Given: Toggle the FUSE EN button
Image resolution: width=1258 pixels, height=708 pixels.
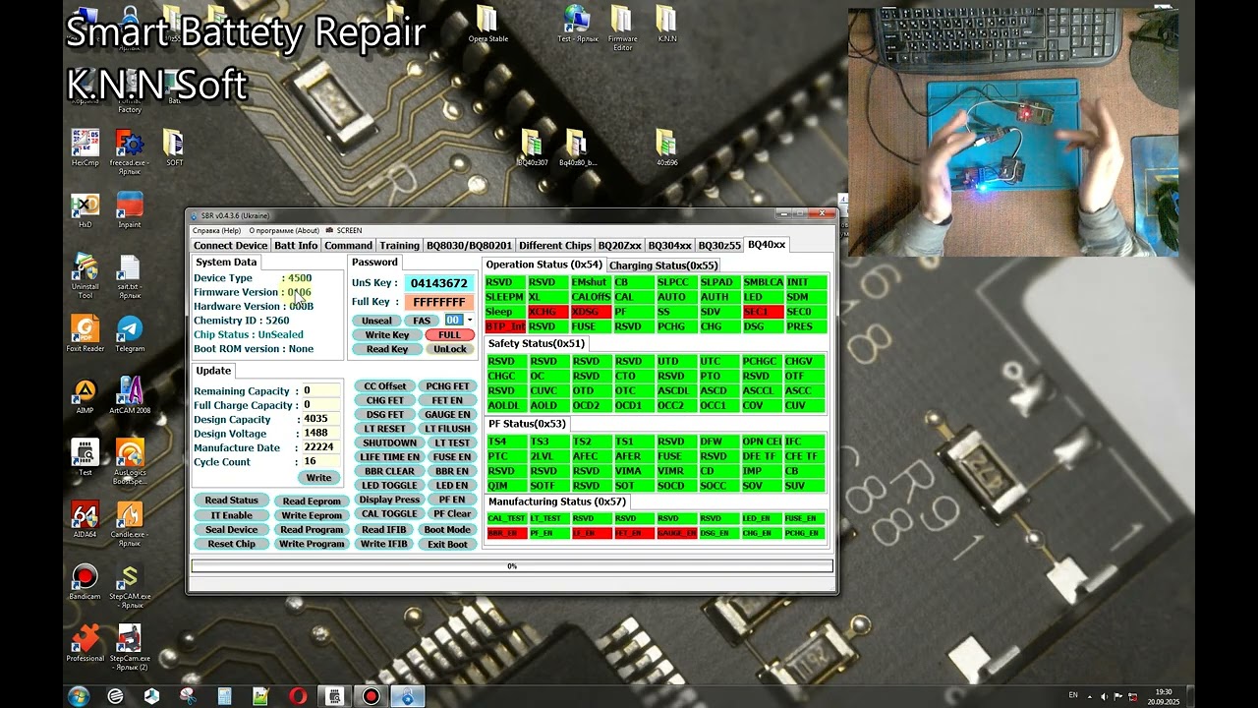Looking at the screenshot, I should [452, 457].
